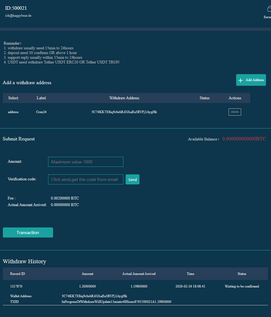Viewport: 271px width, 317px height.
Task: Click the Time column header in Withdraw History
Action: (x=190, y=274)
